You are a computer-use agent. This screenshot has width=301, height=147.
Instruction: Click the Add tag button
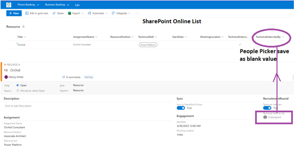pyautogui.click(x=89, y=77)
